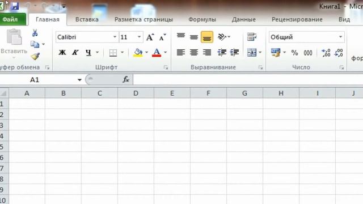Viewport: 363px width, 204px height.
Task: Align text to middle of cell
Action: pyautogui.click(x=194, y=37)
